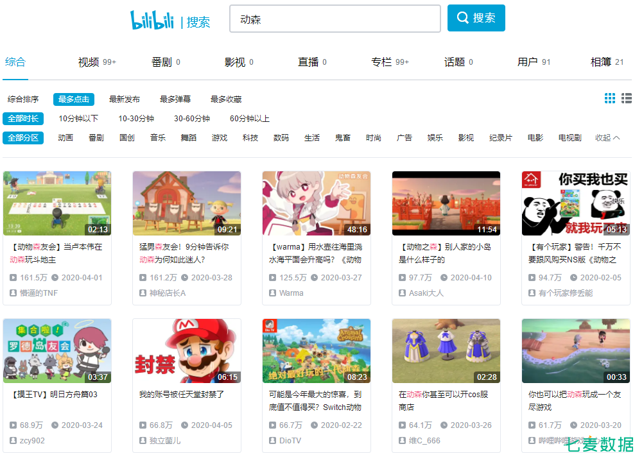Filter by 动画 category
635x453 pixels.
point(65,138)
